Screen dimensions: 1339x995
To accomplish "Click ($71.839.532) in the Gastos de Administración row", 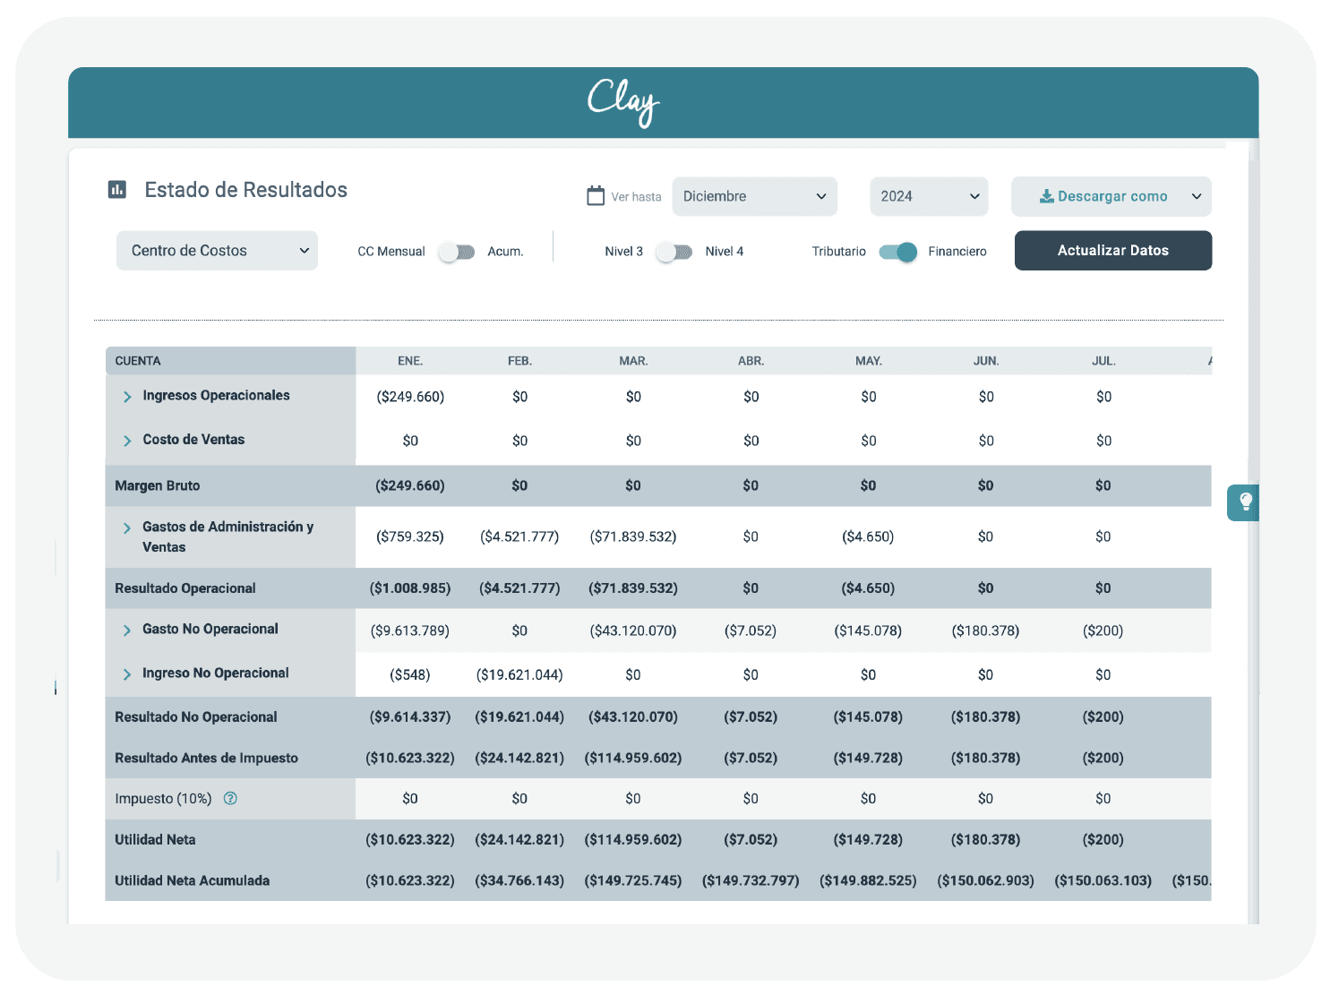I will [633, 536].
